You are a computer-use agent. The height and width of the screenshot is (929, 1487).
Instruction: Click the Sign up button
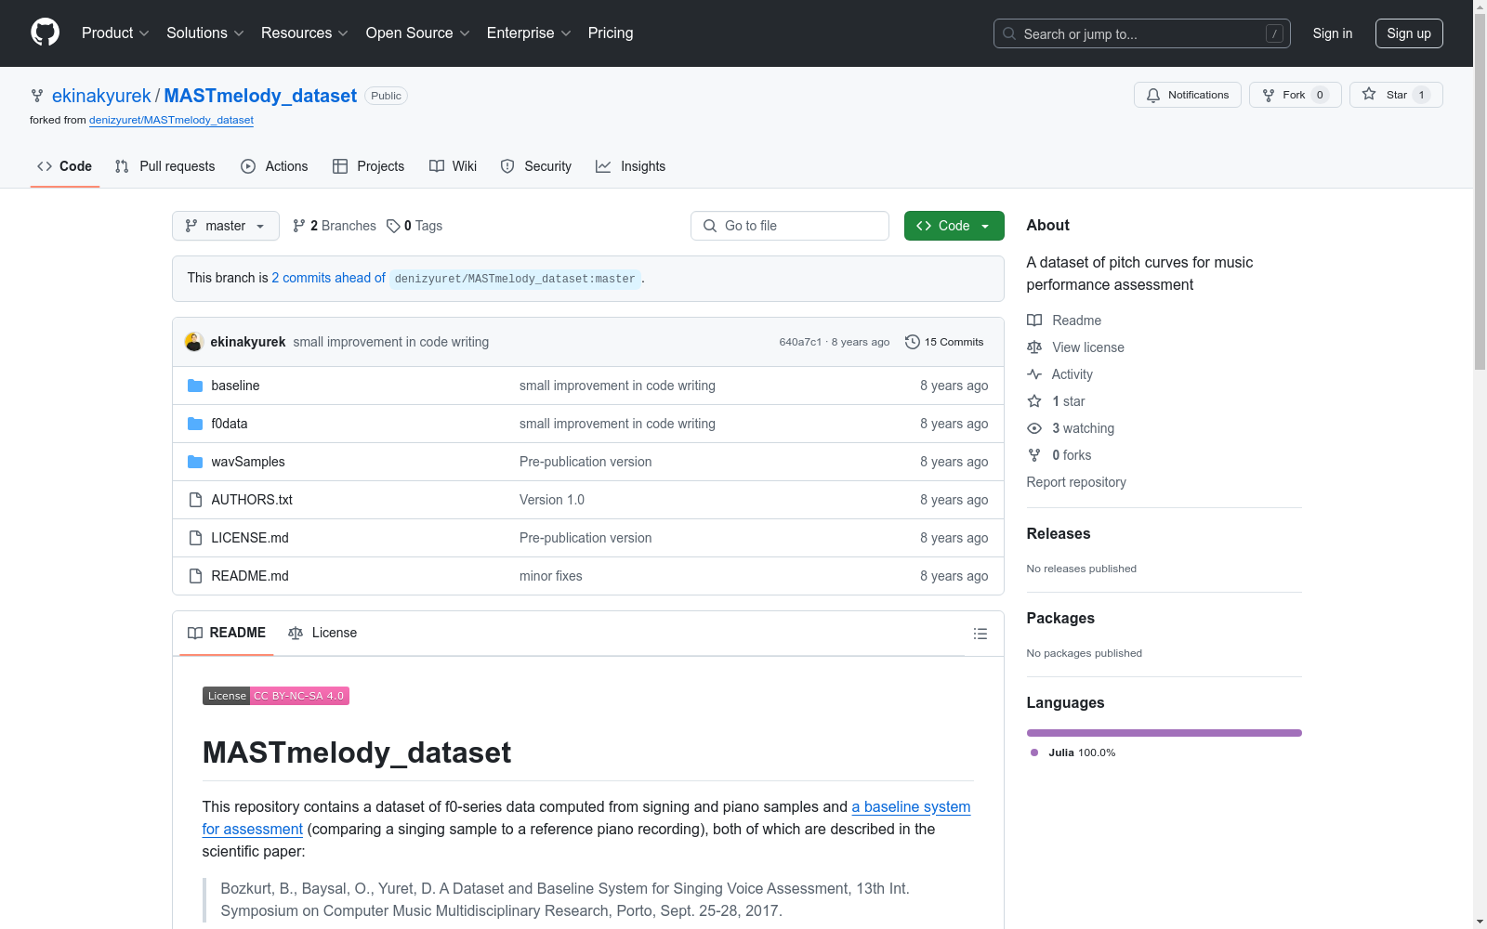point(1409,33)
